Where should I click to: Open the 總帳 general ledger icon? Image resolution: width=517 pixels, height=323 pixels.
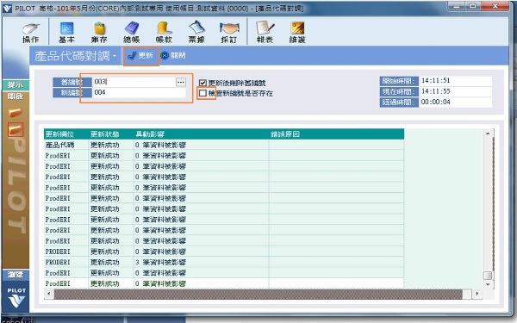(132, 33)
